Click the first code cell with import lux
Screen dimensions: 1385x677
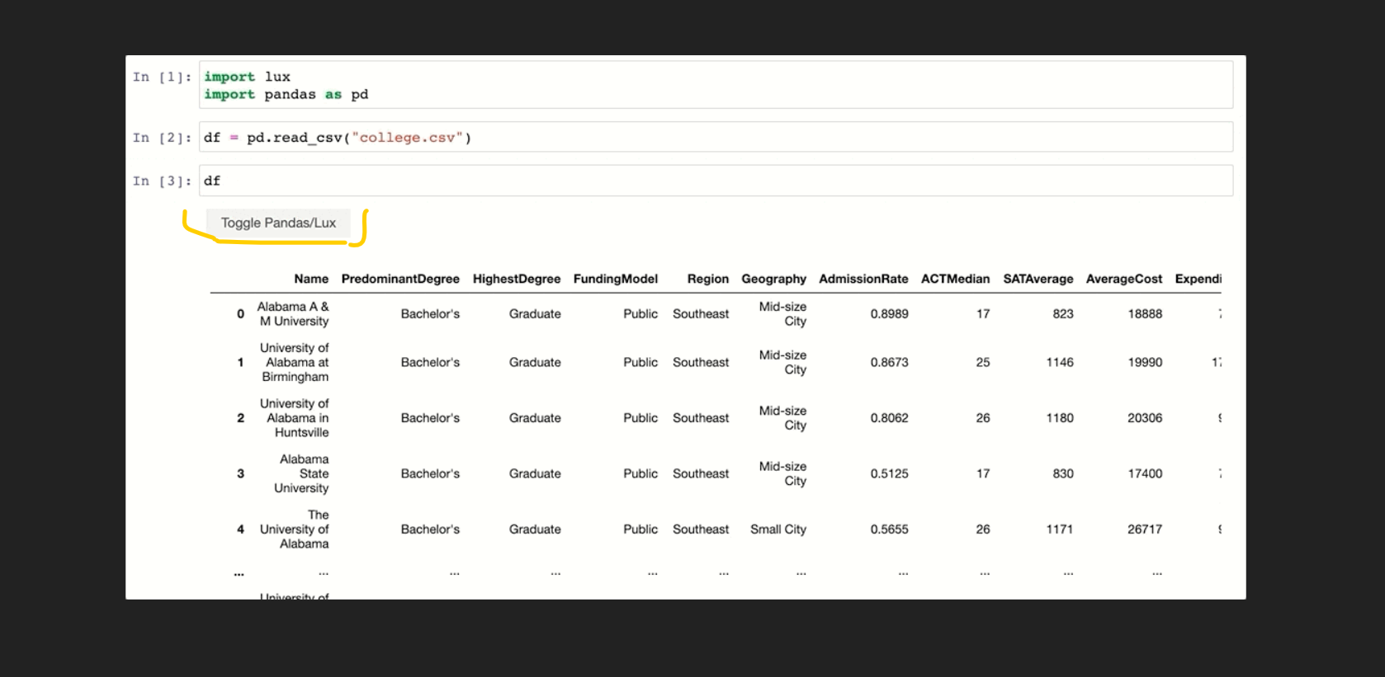(716, 85)
